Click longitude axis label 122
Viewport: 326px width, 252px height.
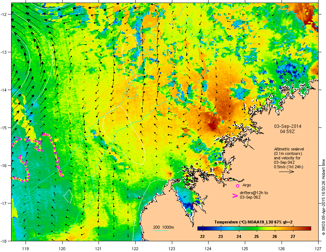[135, 248]
